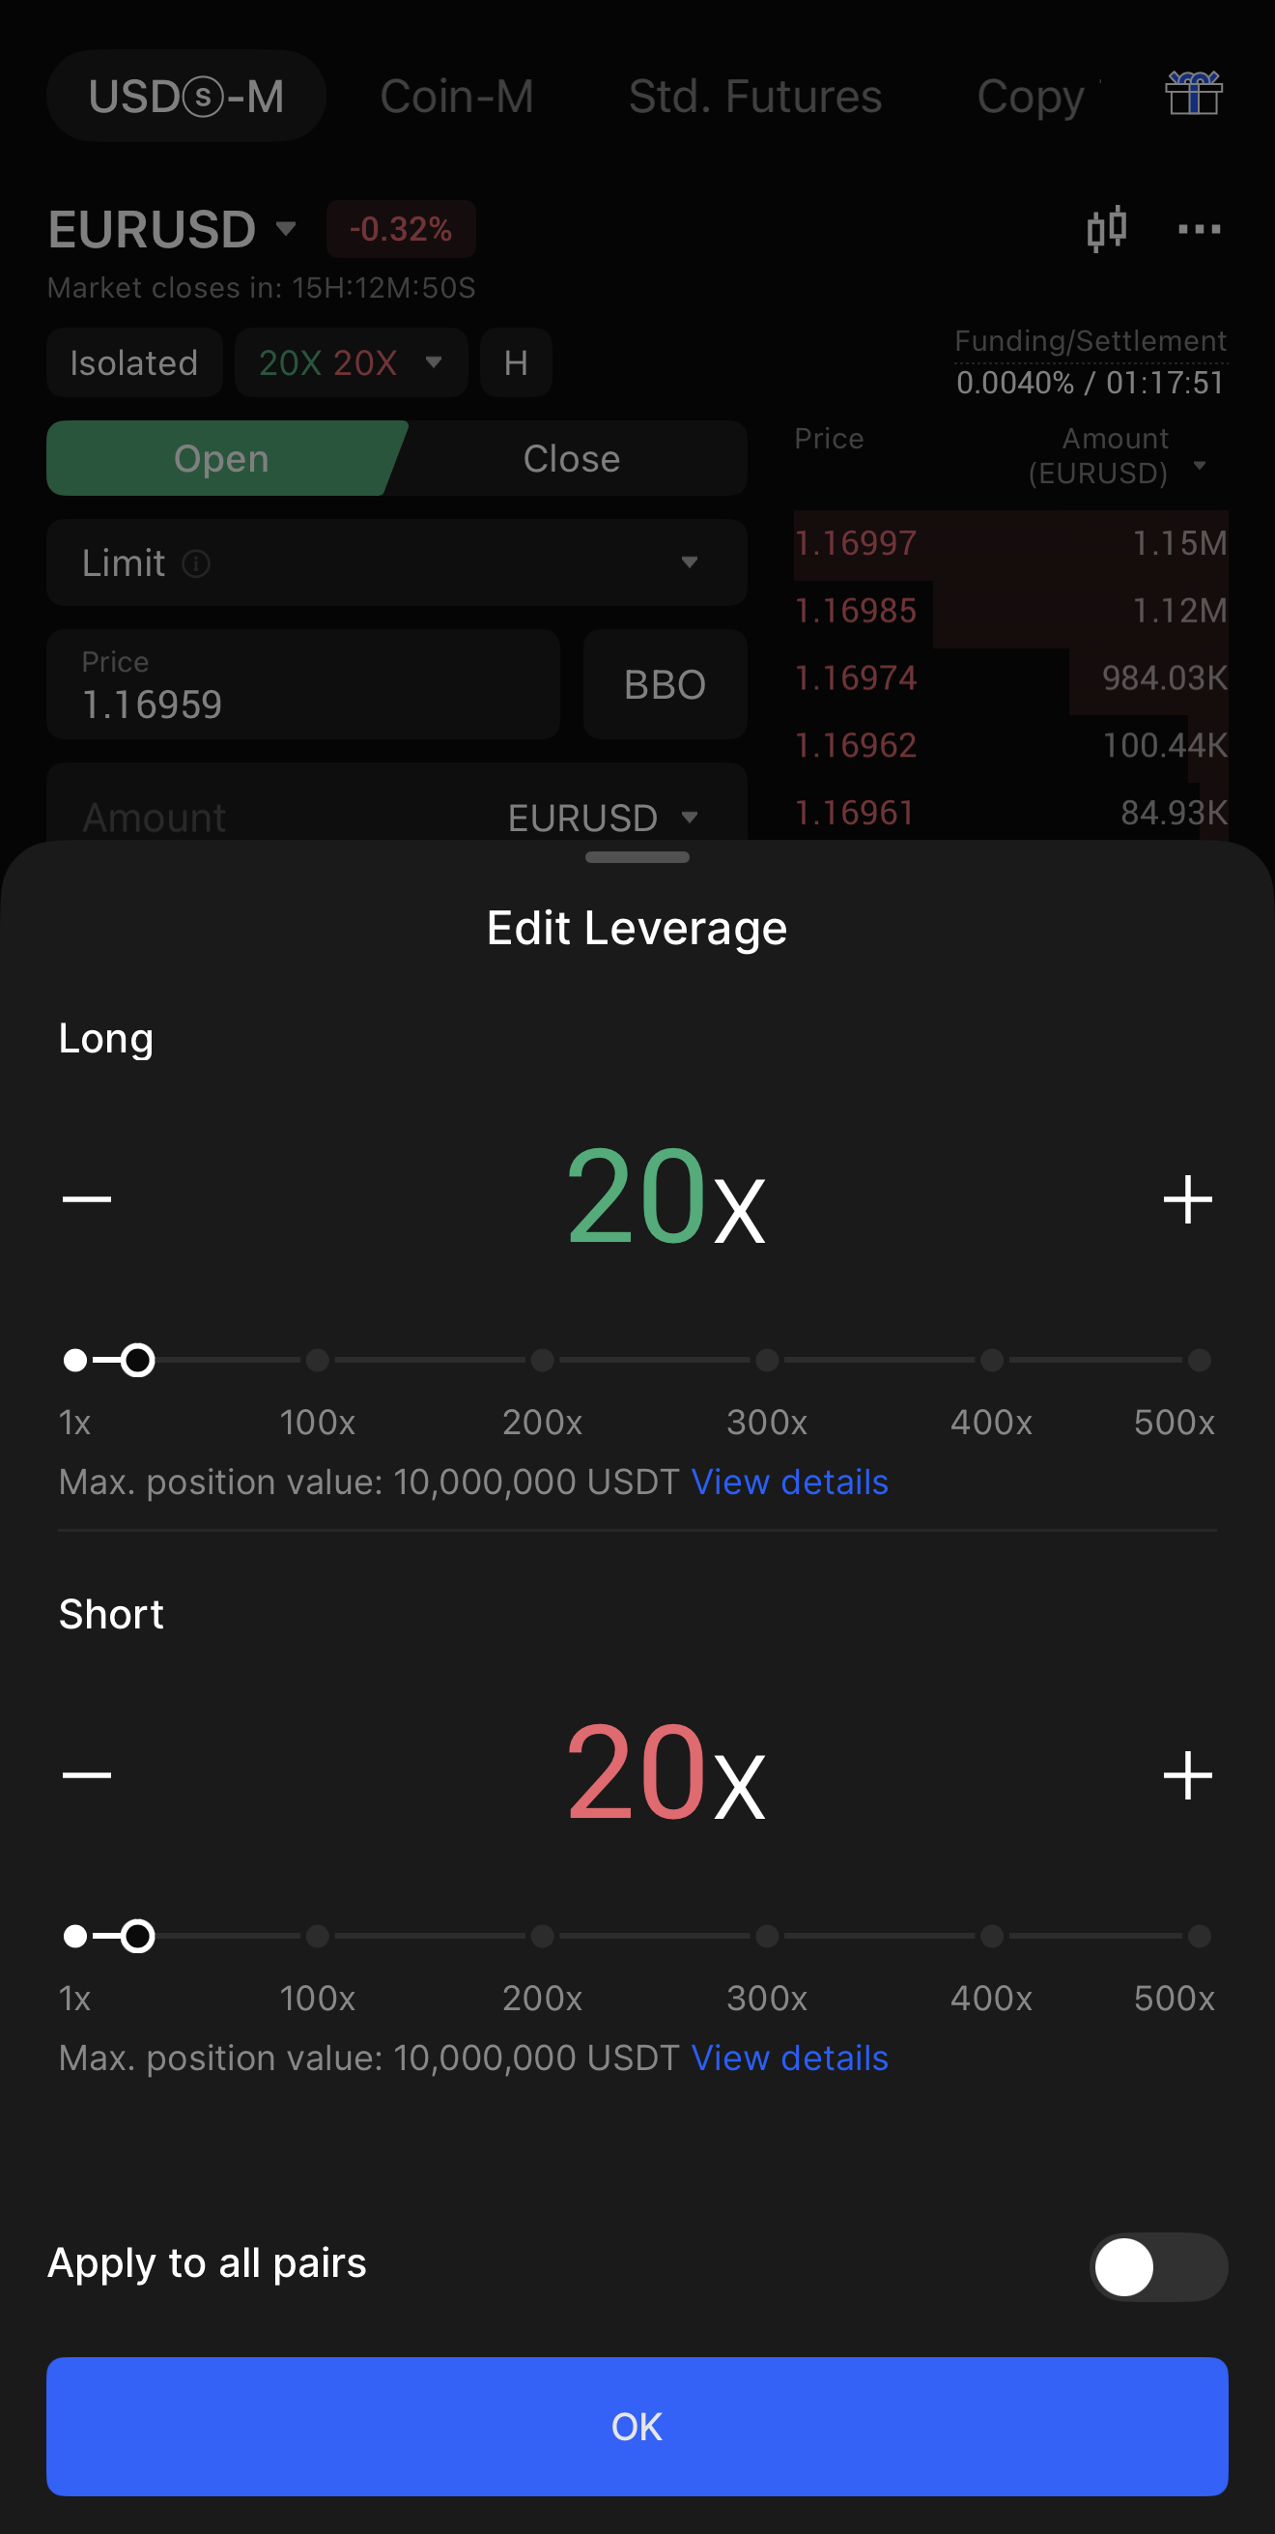Decrease Long leverage with minus icon
The image size is (1275, 2534).
(87, 1198)
